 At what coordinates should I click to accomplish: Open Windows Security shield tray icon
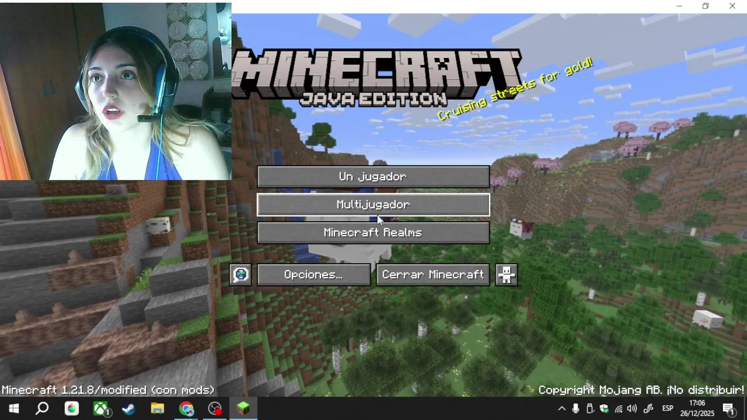604,409
